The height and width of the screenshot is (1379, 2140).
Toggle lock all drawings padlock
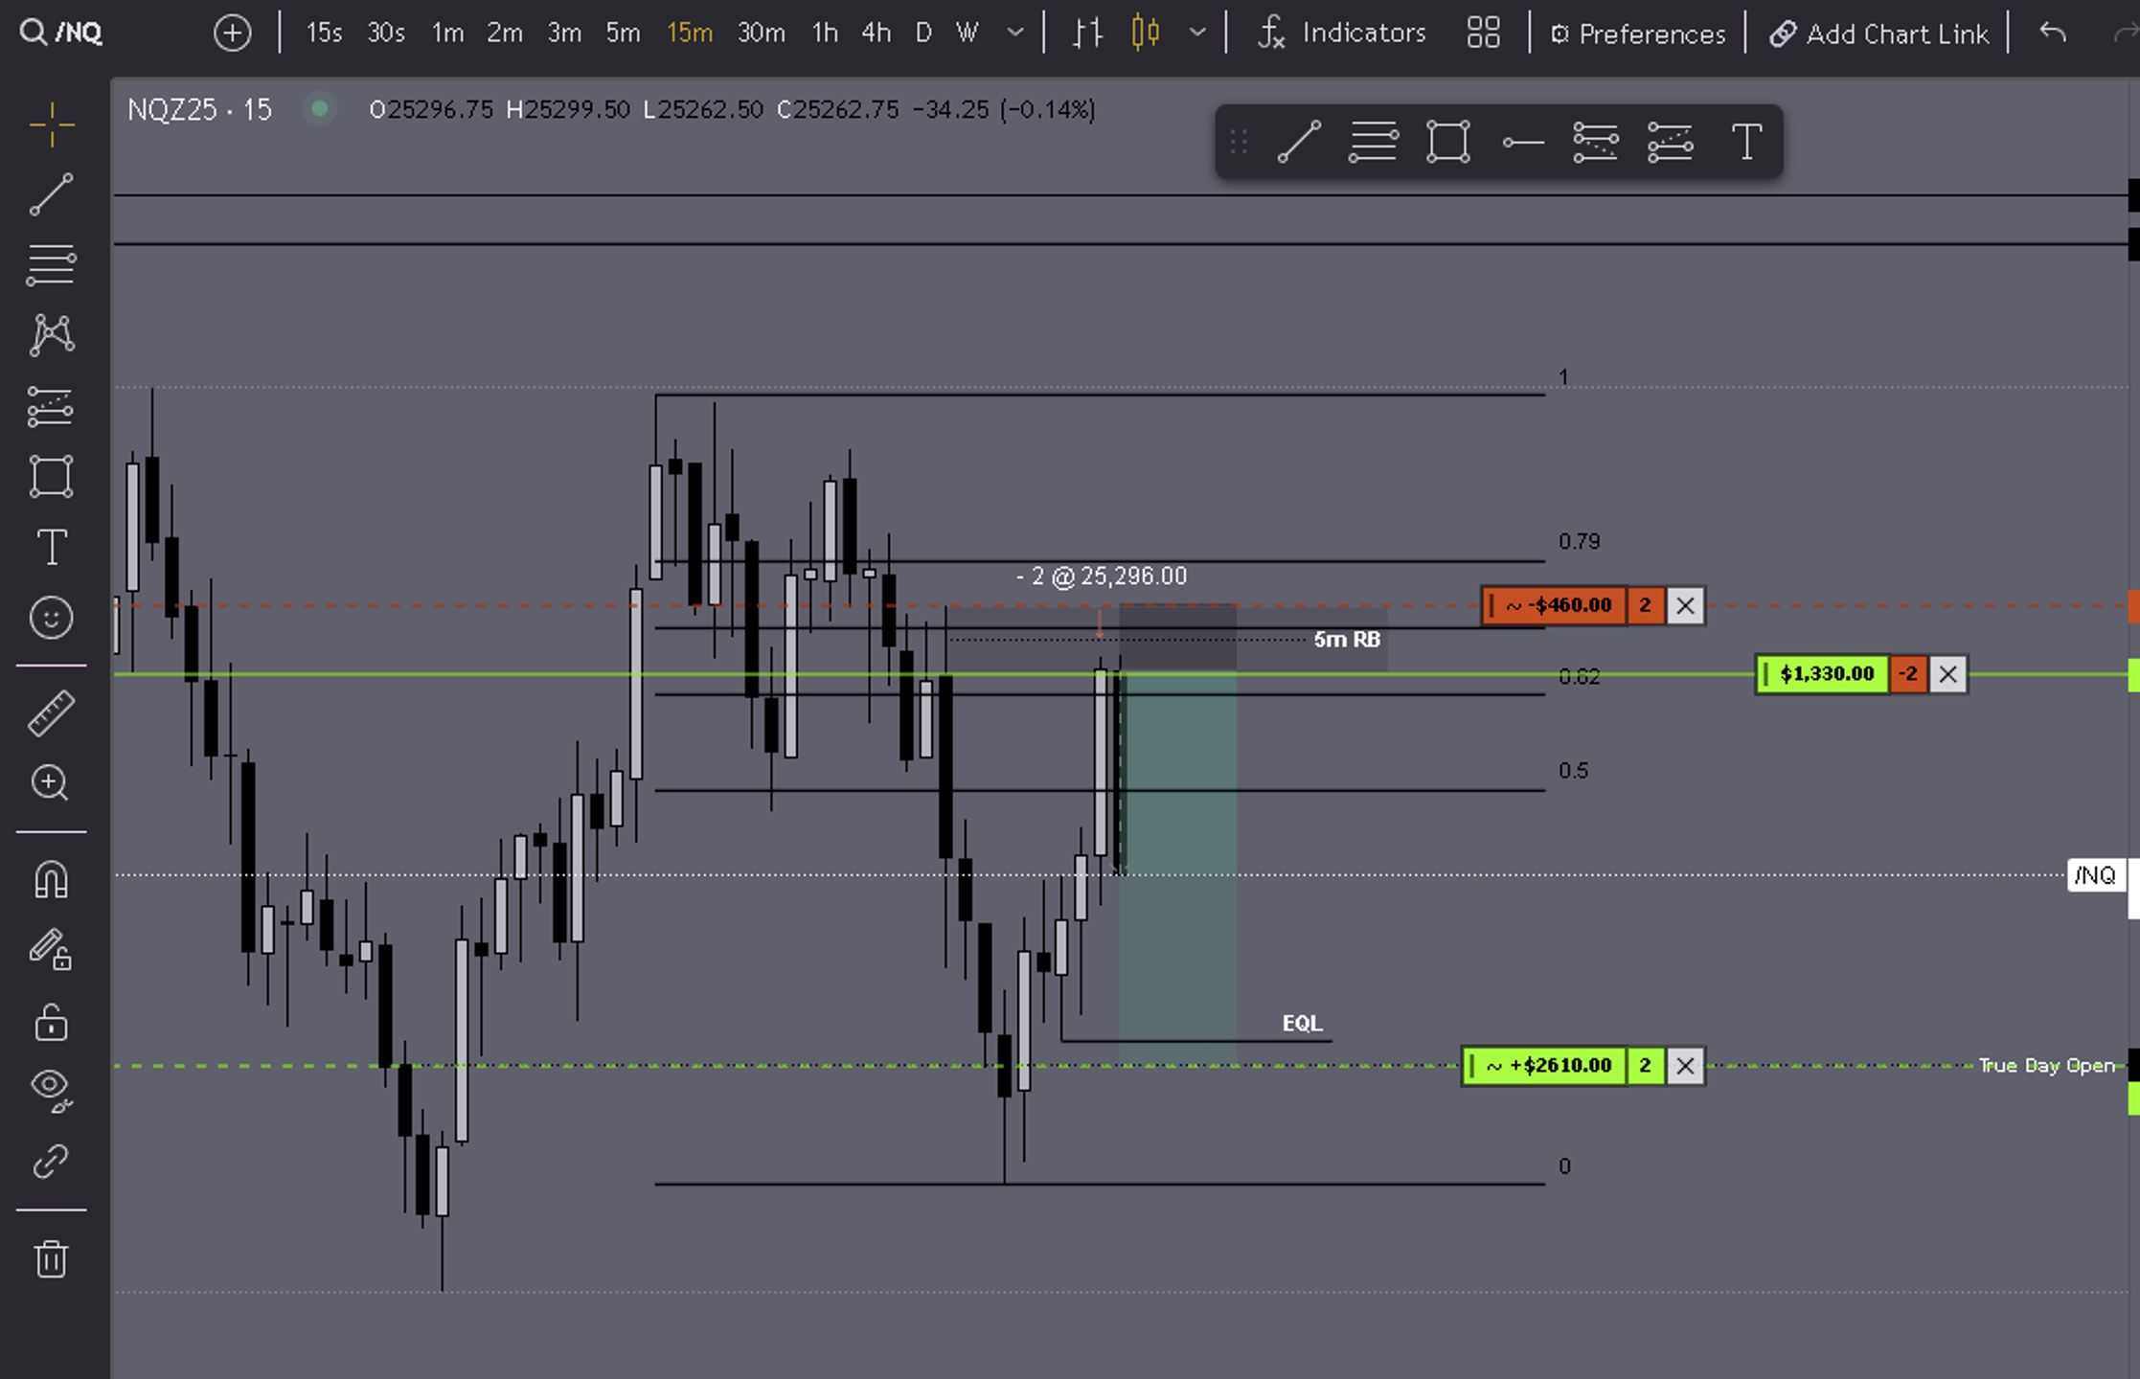52,1022
